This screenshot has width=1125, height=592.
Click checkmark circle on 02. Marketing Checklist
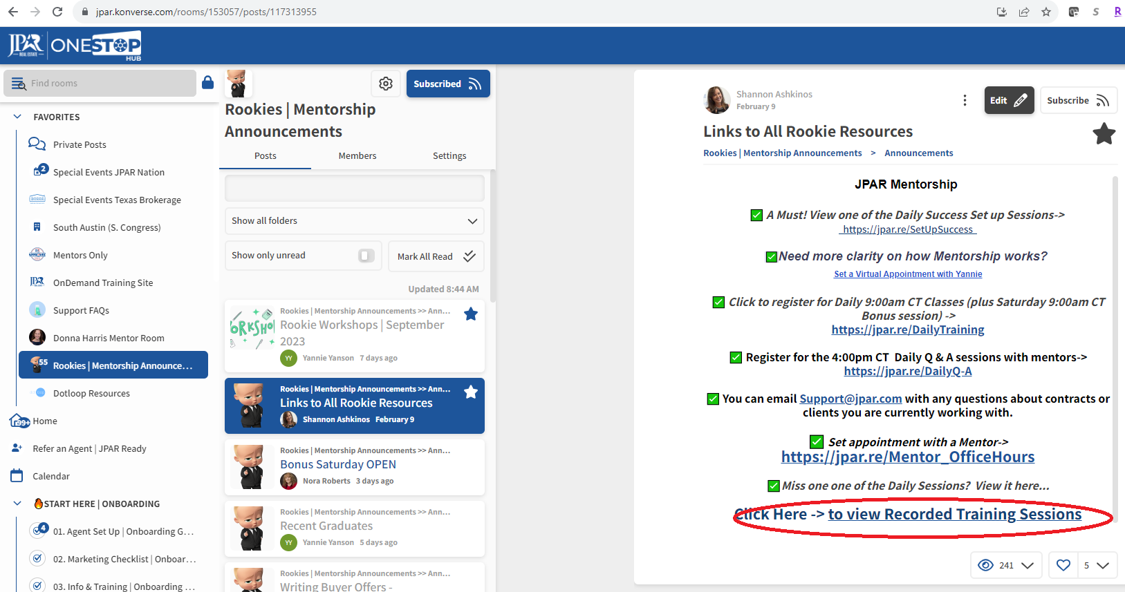click(x=38, y=558)
